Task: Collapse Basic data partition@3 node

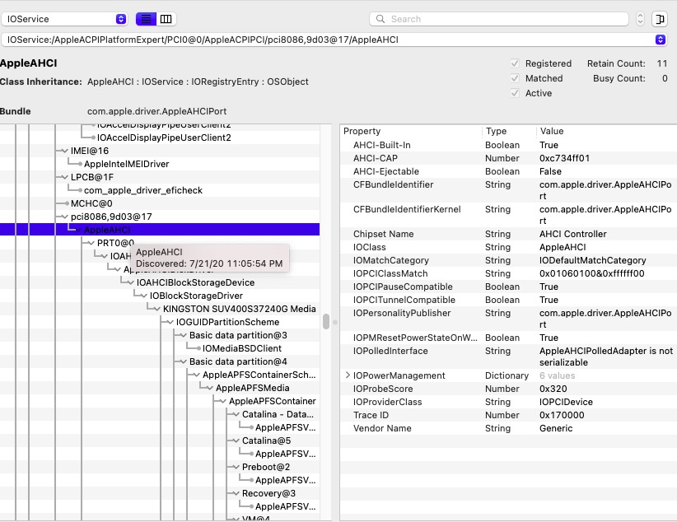Action: pos(183,335)
